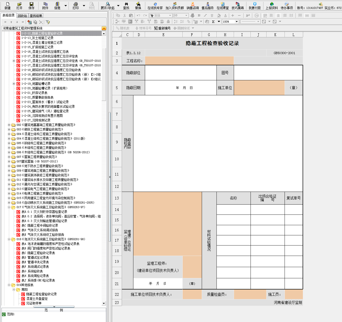Image resolution: width=342 pixels, height=322 pixels.
Task: Select column header E
Action: pyautogui.click(x=163, y=35)
